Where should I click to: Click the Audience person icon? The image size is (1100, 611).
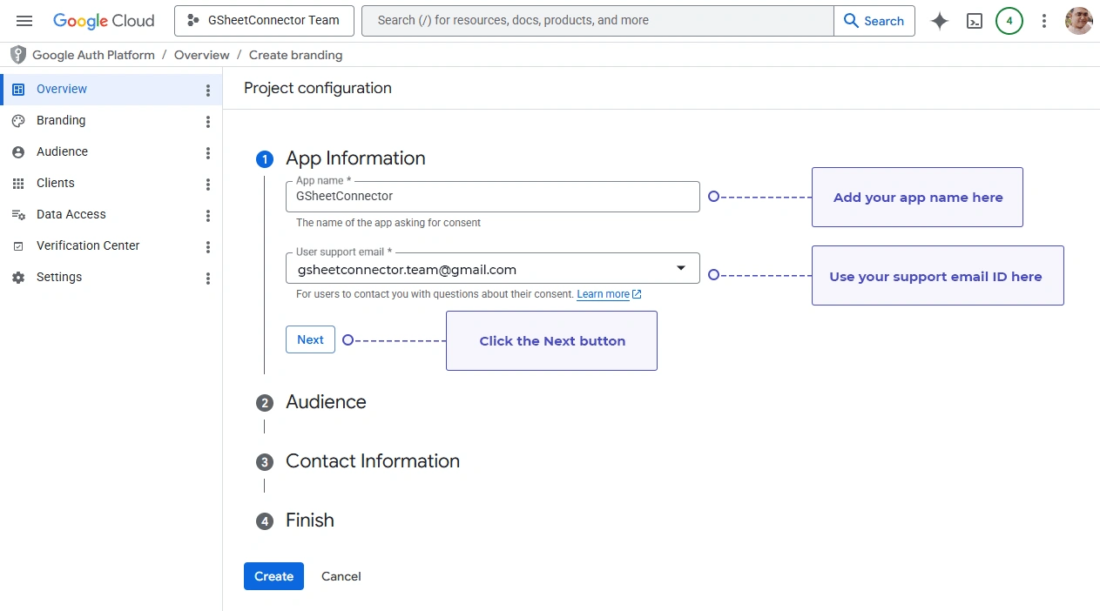(18, 152)
